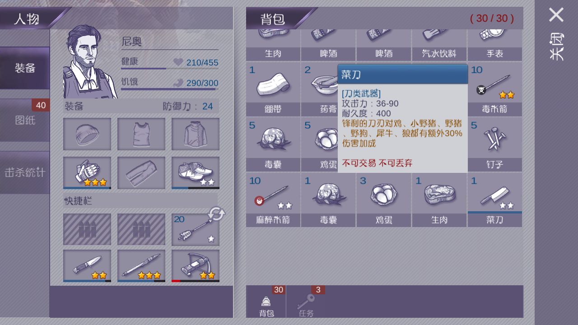Screen dimensions: 578x325
Task: Select the 绷带 bandage item
Action: pyautogui.click(x=273, y=89)
